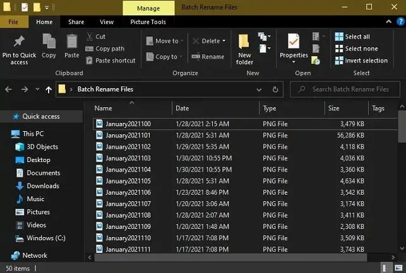Screen dimensions: 406x273
Task: Expand recent locations dropdown near navigation arrows
Action: tap(37, 89)
